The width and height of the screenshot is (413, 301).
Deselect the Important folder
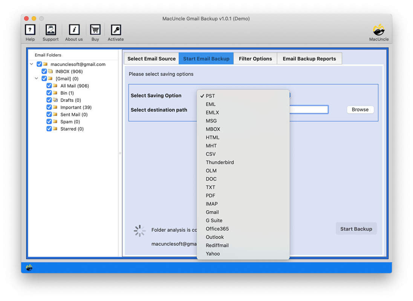tap(49, 107)
